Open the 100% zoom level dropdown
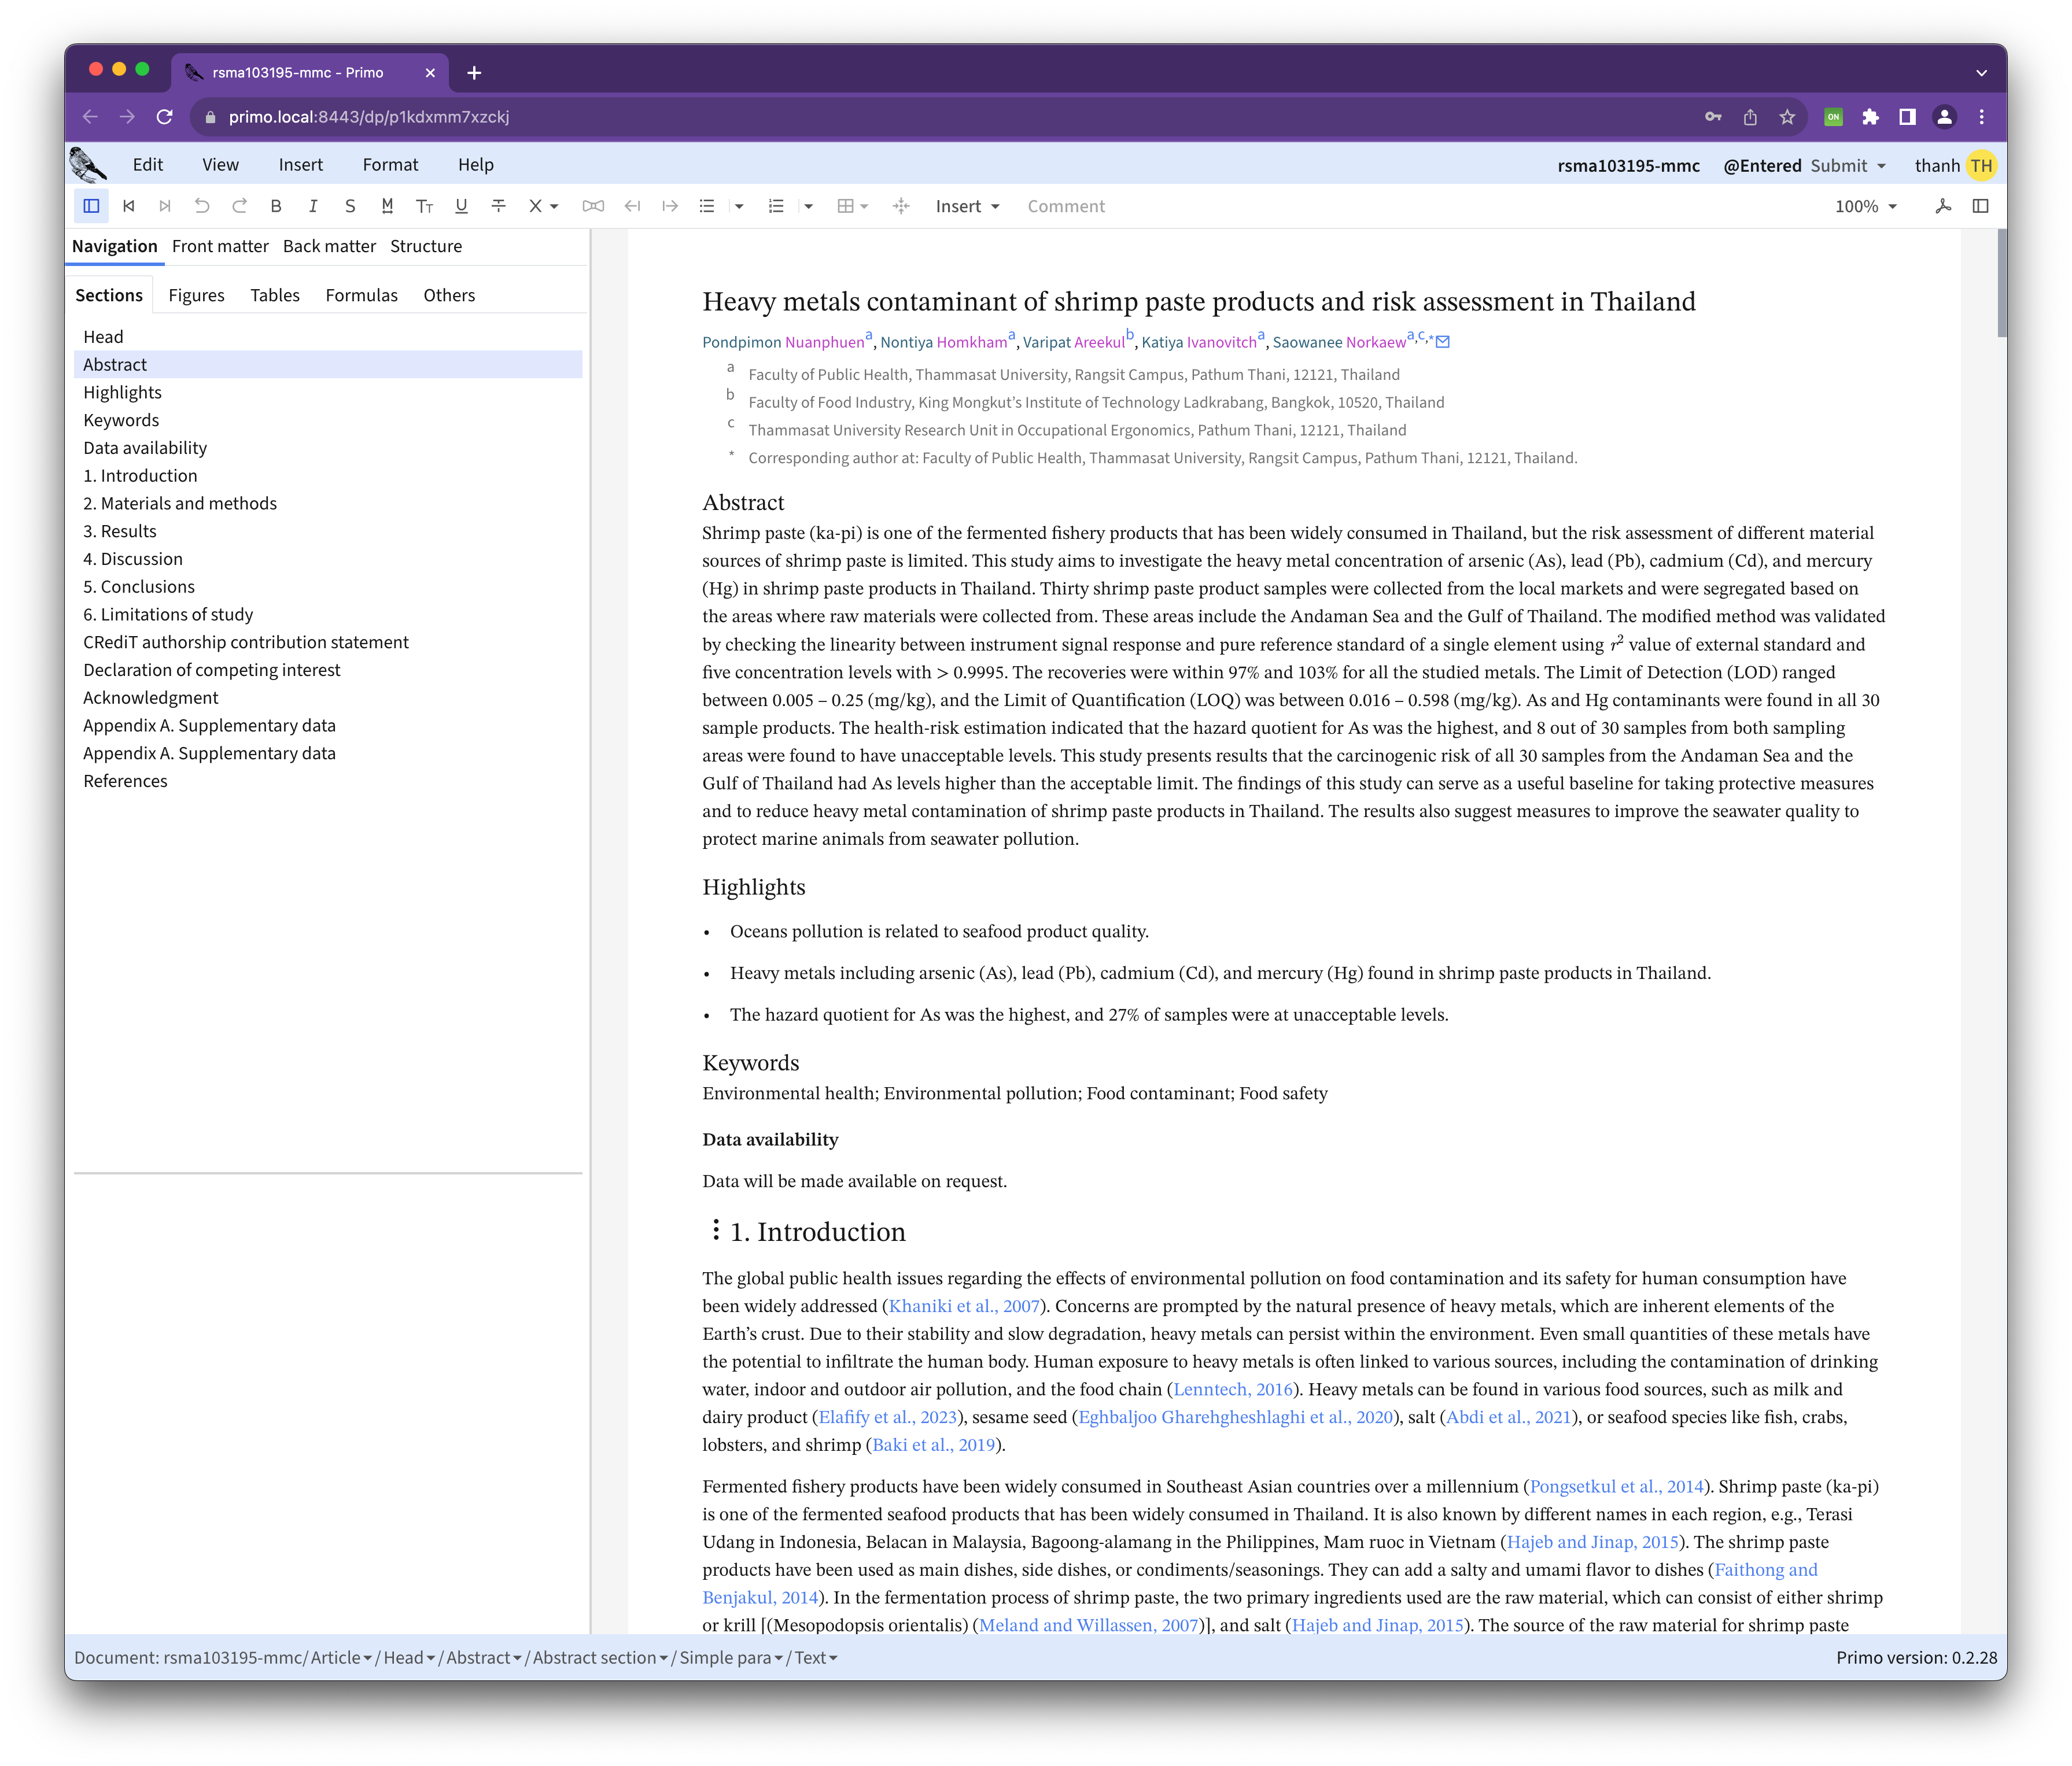This screenshot has width=2072, height=1766. pyautogui.click(x=1865, y=206)
